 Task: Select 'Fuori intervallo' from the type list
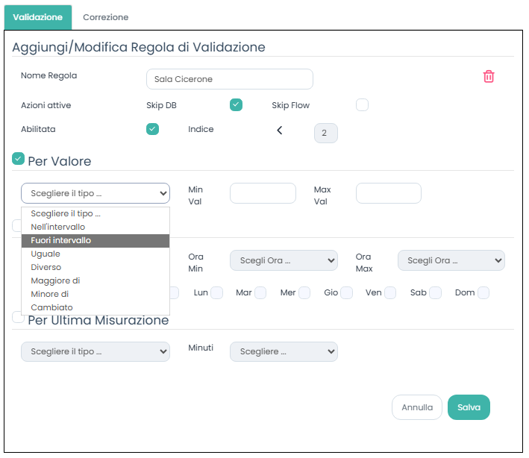(x=96, y=240)
